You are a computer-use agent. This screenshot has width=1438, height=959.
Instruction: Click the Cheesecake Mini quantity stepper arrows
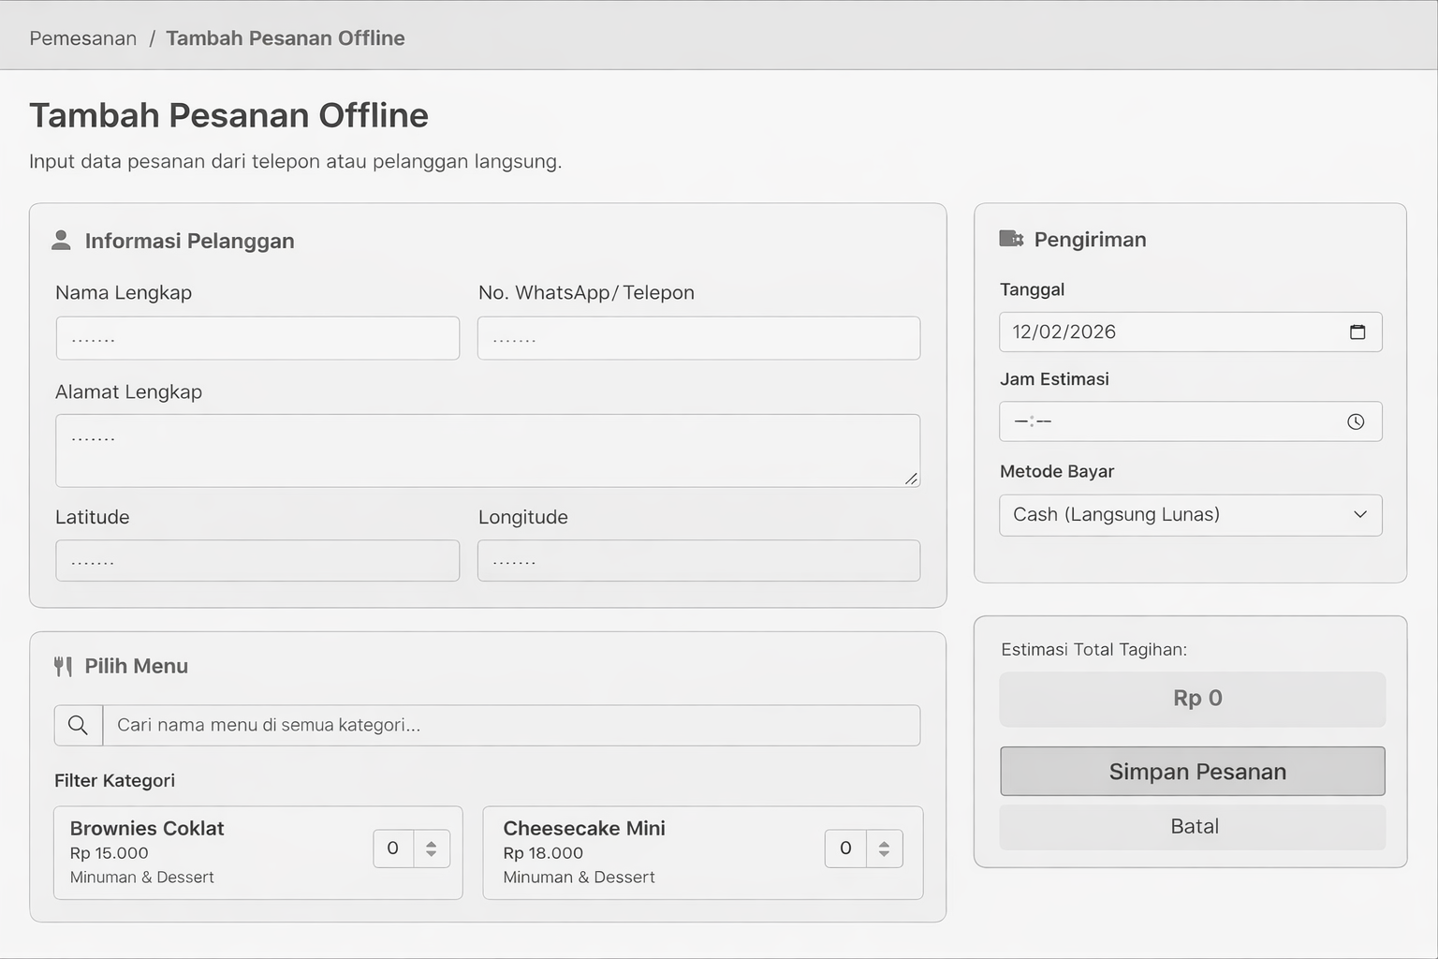884,849
